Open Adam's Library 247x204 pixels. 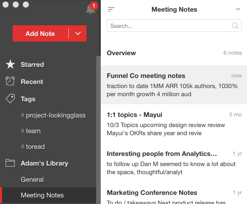(x=45, y=164)
